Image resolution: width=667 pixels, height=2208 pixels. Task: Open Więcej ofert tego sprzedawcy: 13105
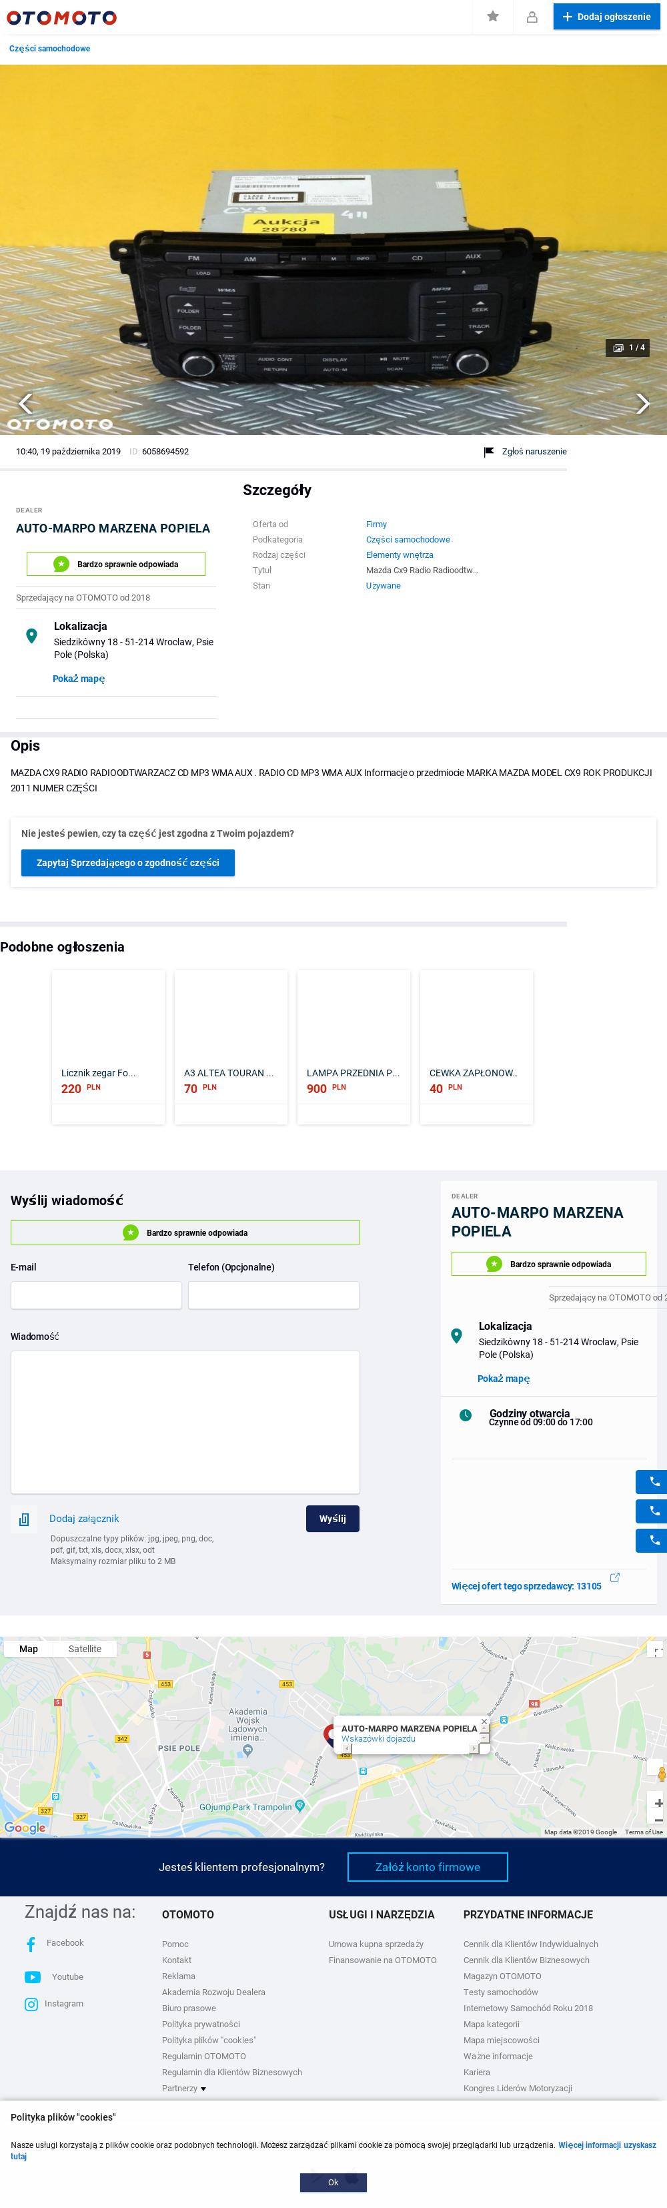pos(526,1587)
